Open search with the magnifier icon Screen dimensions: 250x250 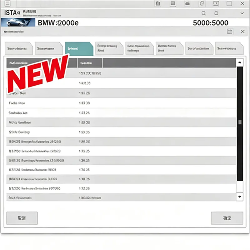pyautogui.click(x=204, y=13)
